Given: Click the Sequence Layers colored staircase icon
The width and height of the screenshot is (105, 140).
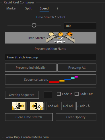Looking at the screenshot, I should [63, 79].
